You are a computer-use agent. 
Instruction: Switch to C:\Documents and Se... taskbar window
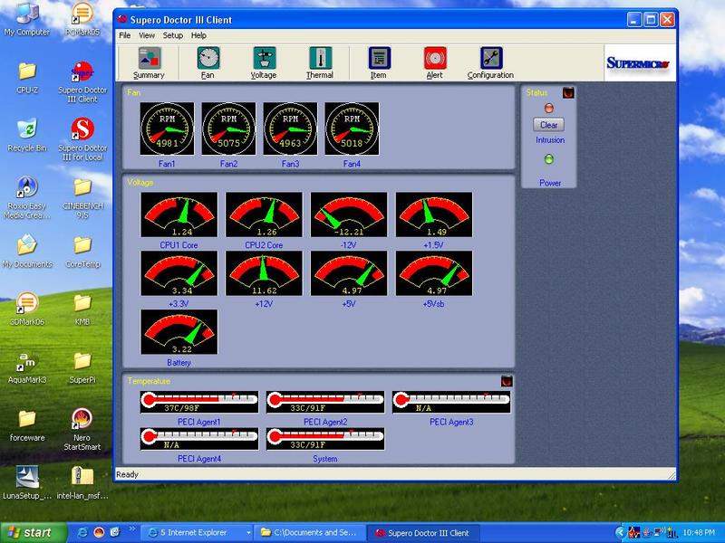pyautogui.click(x=310, y=533)
